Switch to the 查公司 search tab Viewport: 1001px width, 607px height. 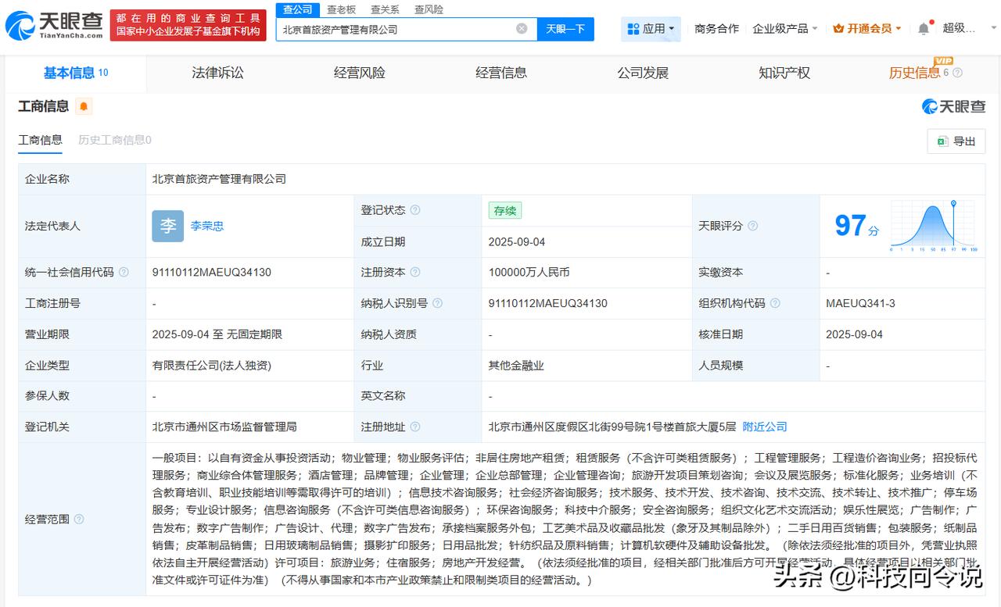pos(298,9)
